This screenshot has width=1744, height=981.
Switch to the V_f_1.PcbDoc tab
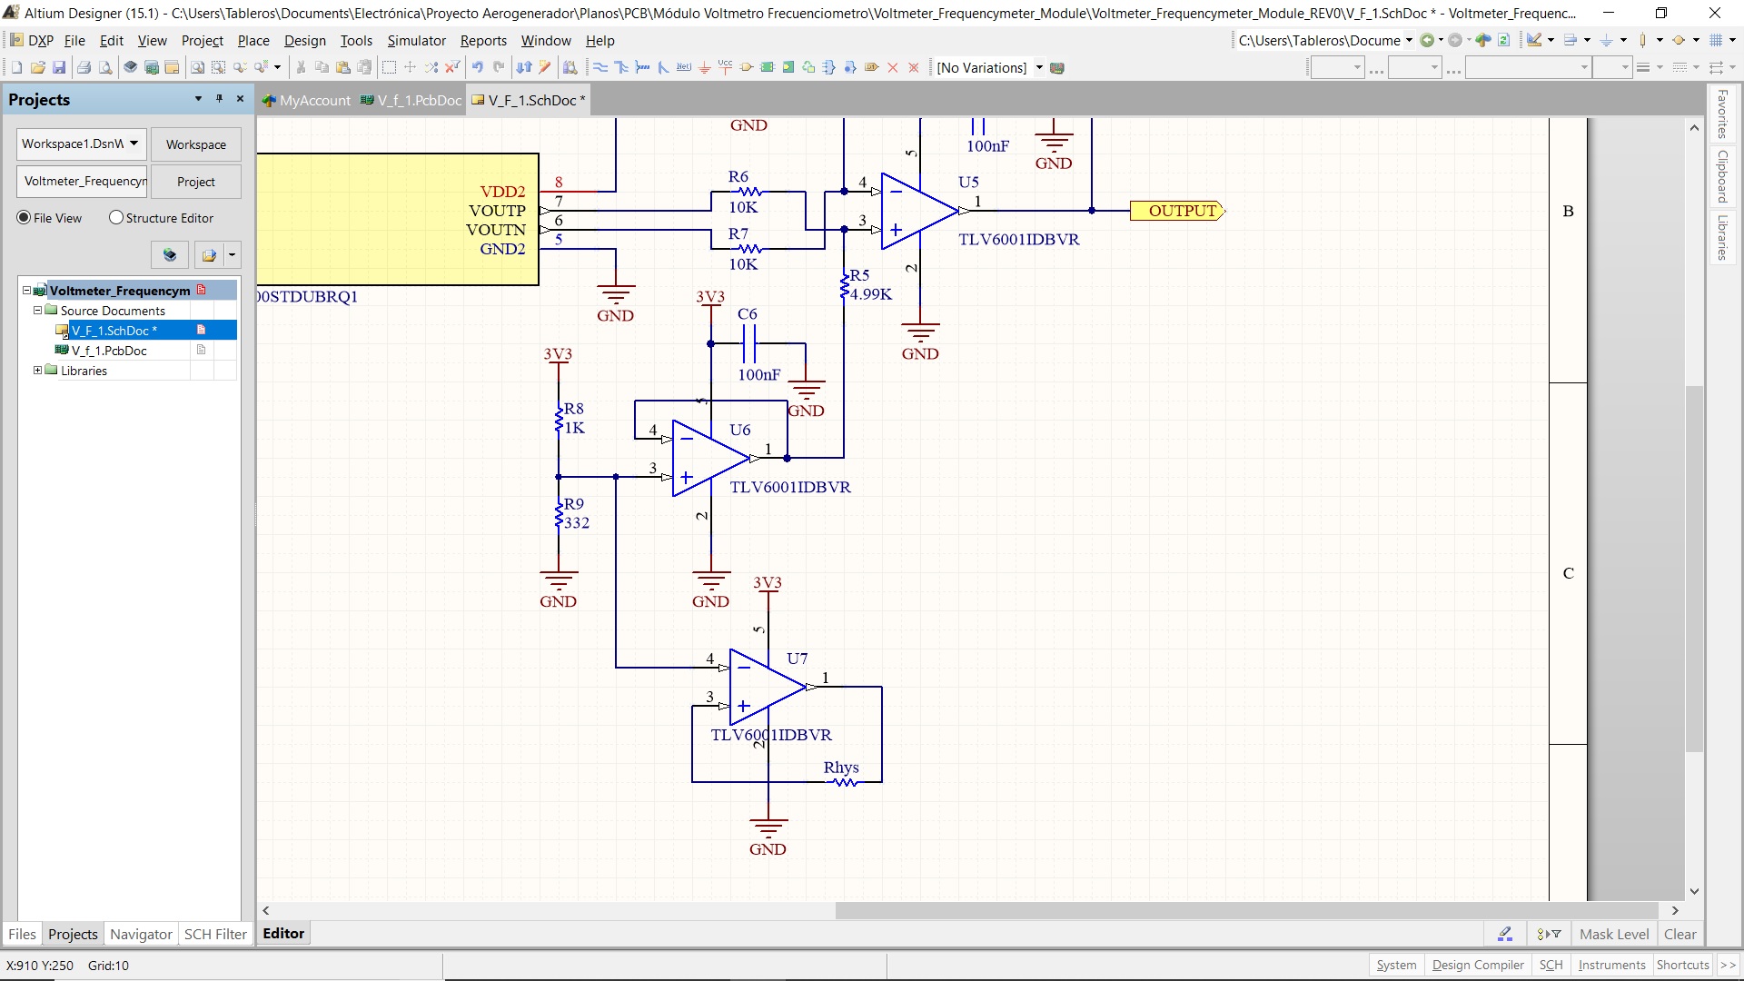[411, 100]
